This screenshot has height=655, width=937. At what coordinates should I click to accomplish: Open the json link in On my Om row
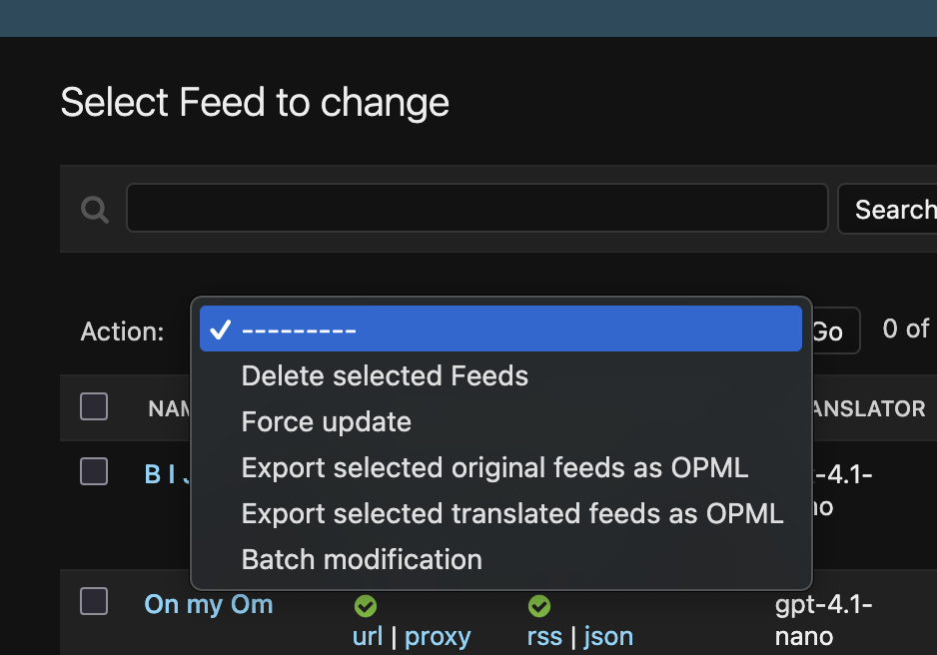pyautogui.click(x=608, y=636)
